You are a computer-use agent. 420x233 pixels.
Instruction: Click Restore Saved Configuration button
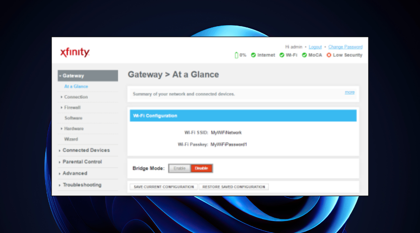tap(234, 187)
